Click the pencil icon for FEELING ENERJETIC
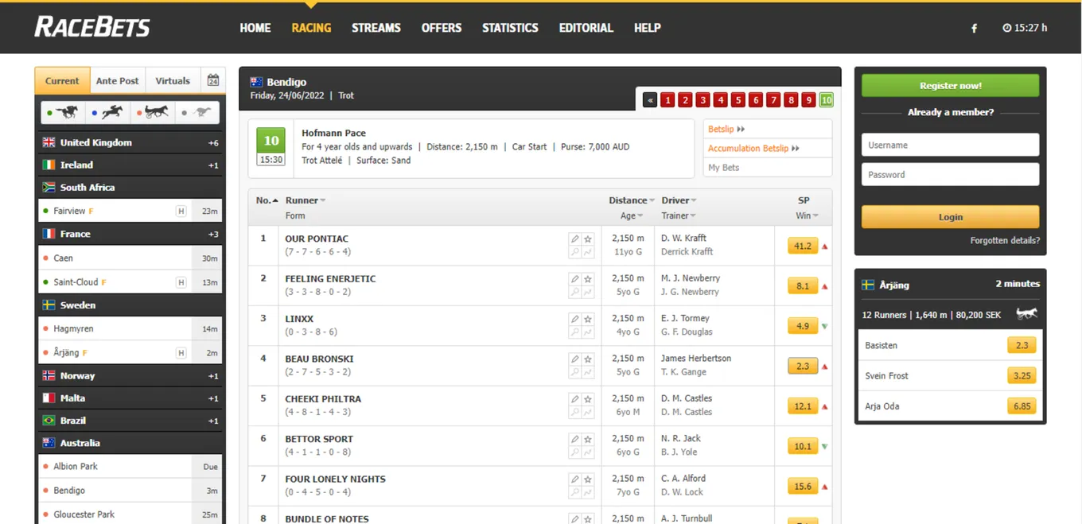 tap(574, 279)
